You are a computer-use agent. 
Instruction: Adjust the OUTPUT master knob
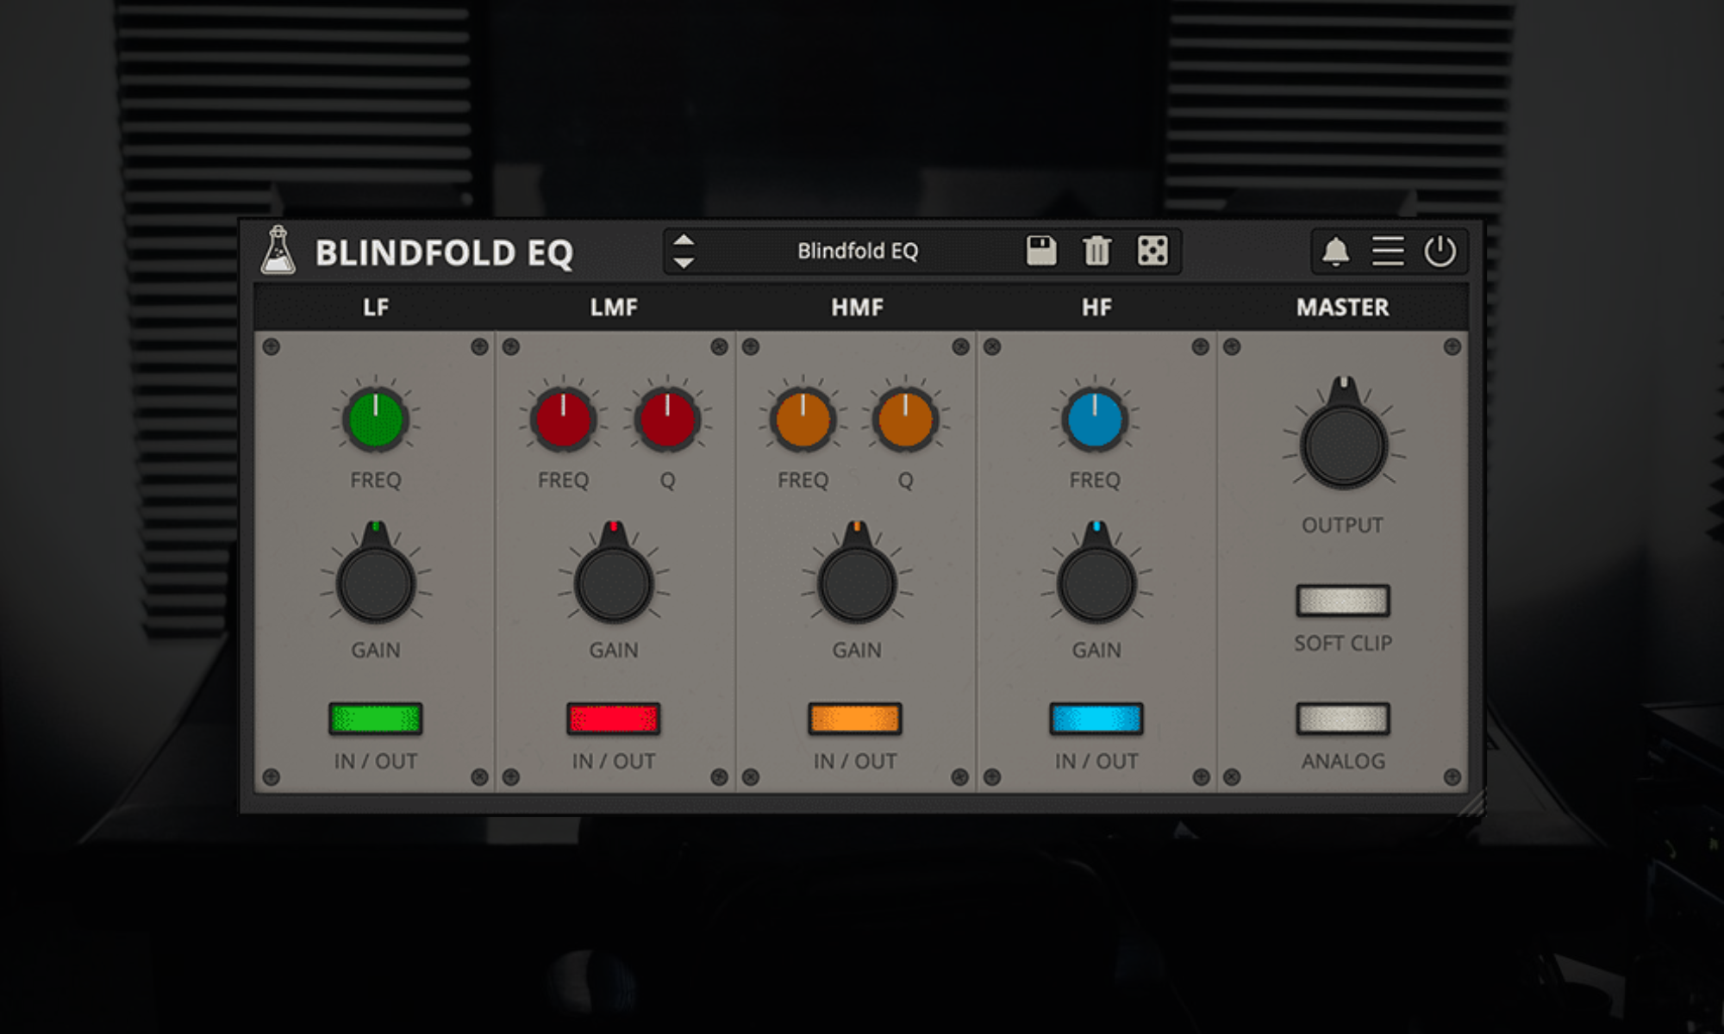[1343, 446]
